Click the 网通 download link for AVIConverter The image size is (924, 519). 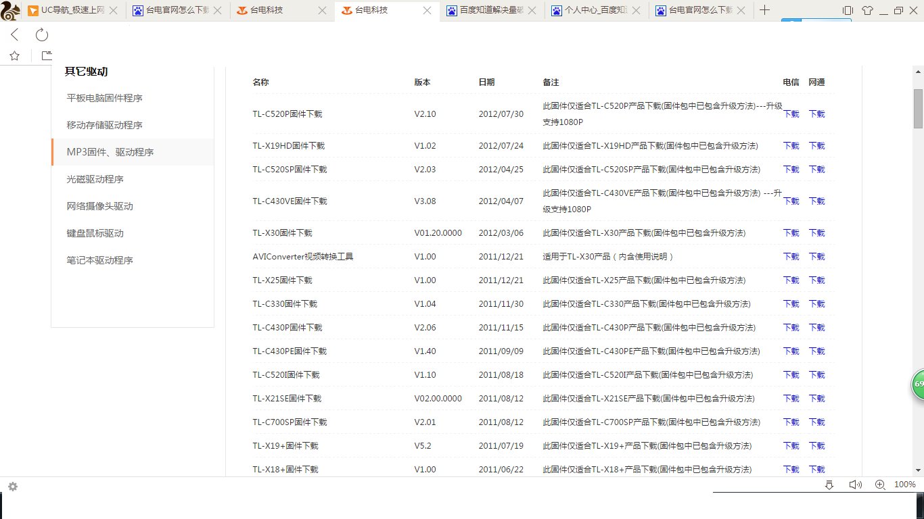click(816, 257)
